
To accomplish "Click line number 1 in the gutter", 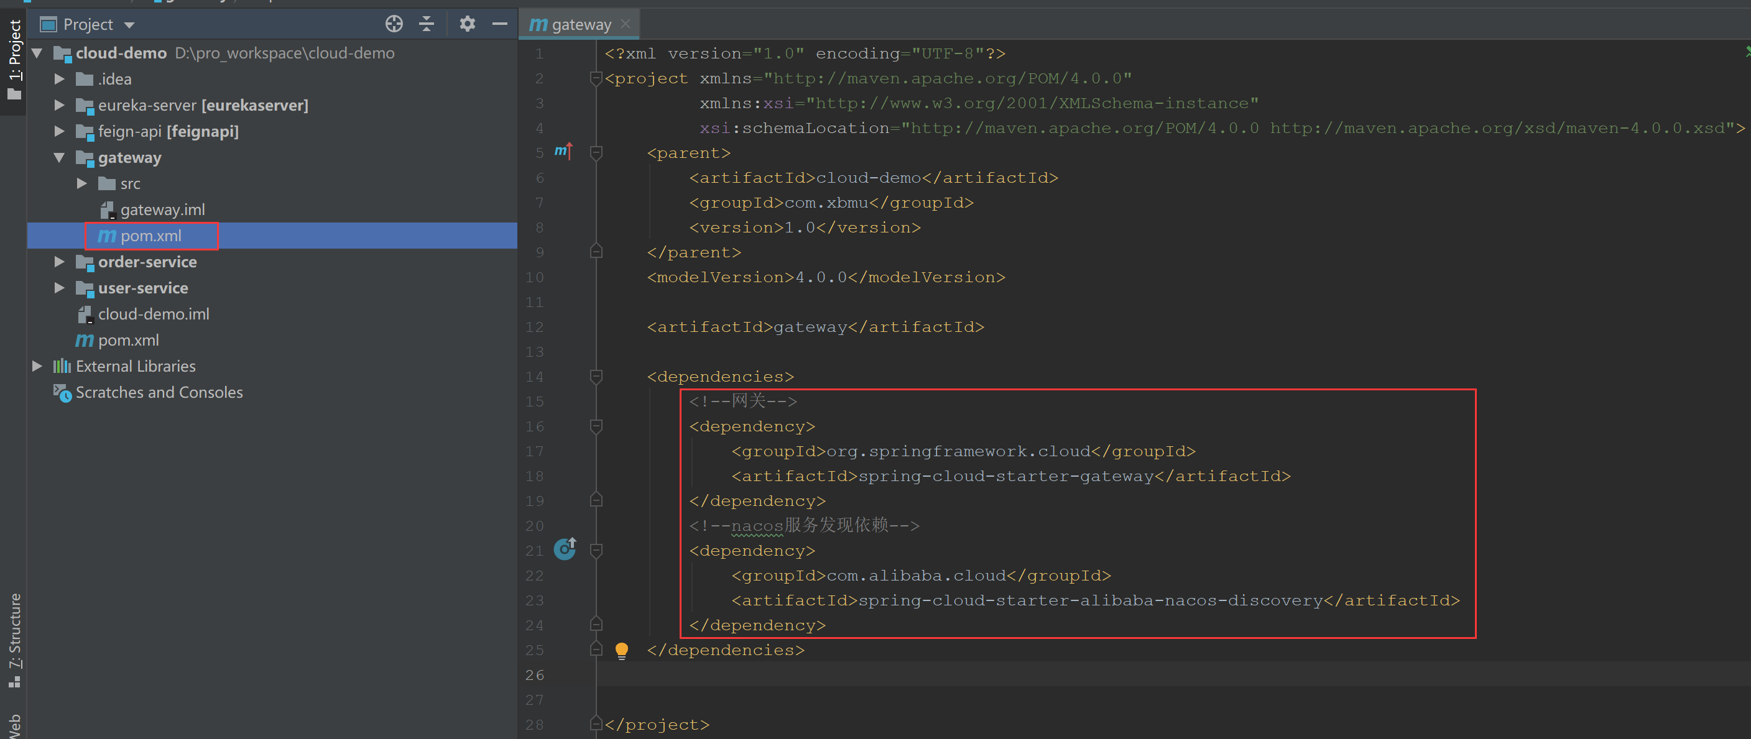I will [539, 53].
